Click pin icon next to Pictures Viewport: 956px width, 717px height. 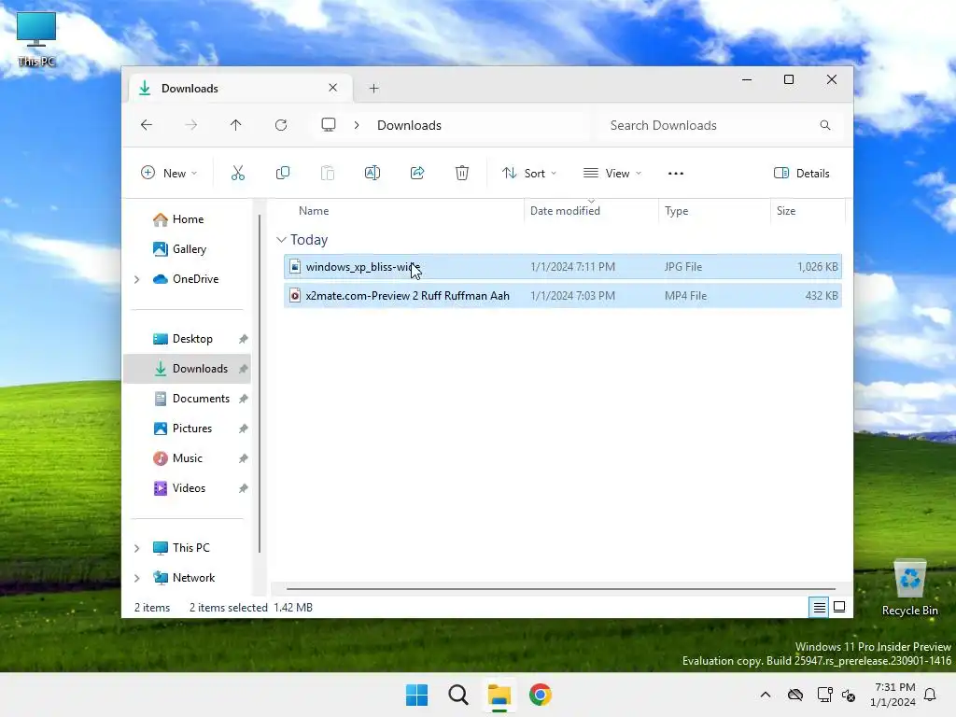244,429
